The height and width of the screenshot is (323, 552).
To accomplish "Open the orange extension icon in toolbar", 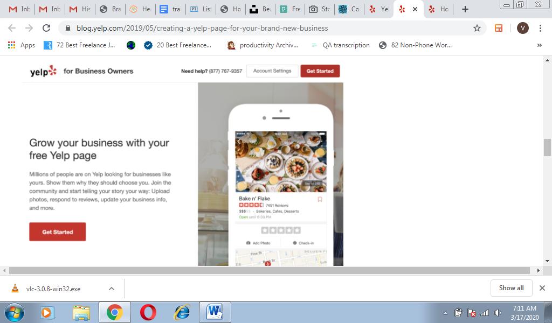I will point(499,28).
